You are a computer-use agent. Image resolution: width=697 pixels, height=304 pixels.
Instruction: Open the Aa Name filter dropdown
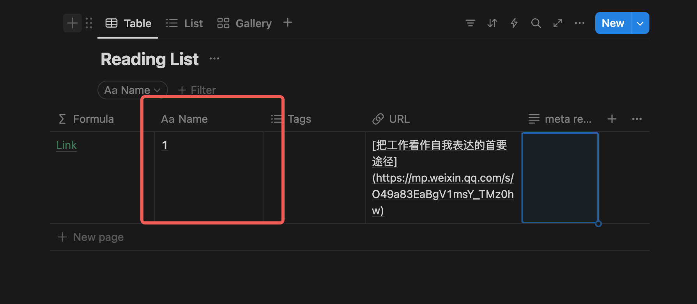(133, 90)
